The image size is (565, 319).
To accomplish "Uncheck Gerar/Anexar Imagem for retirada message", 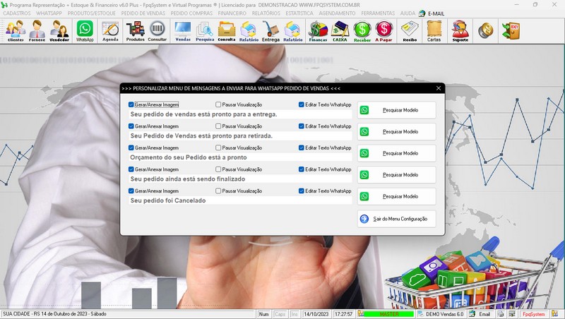I will click(131, 126).
